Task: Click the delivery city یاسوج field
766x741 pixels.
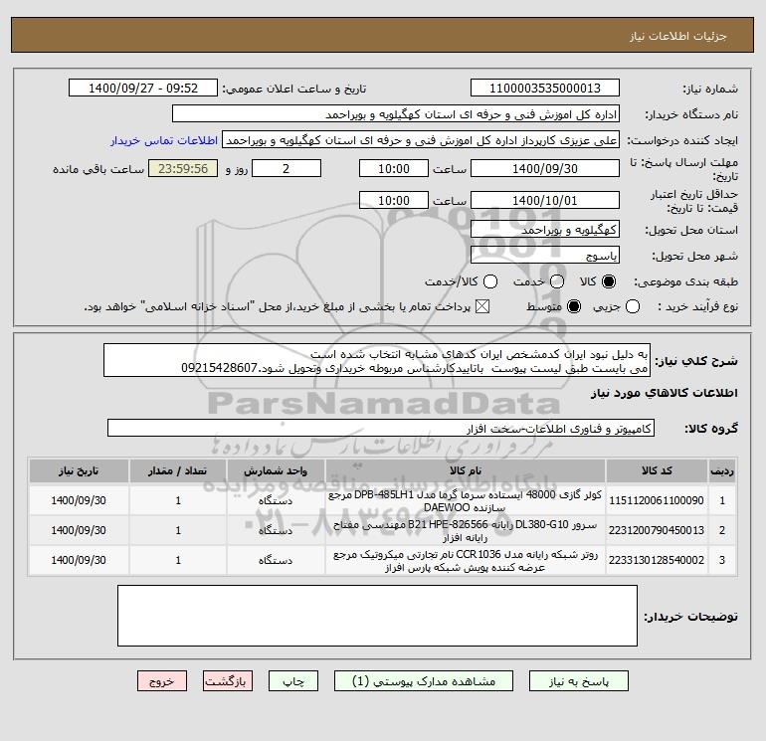Action: click(x=545, y=256)
